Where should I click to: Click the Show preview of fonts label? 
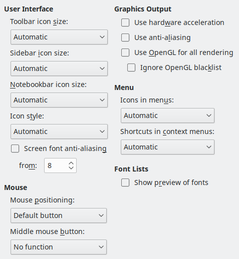coord(171,182)
